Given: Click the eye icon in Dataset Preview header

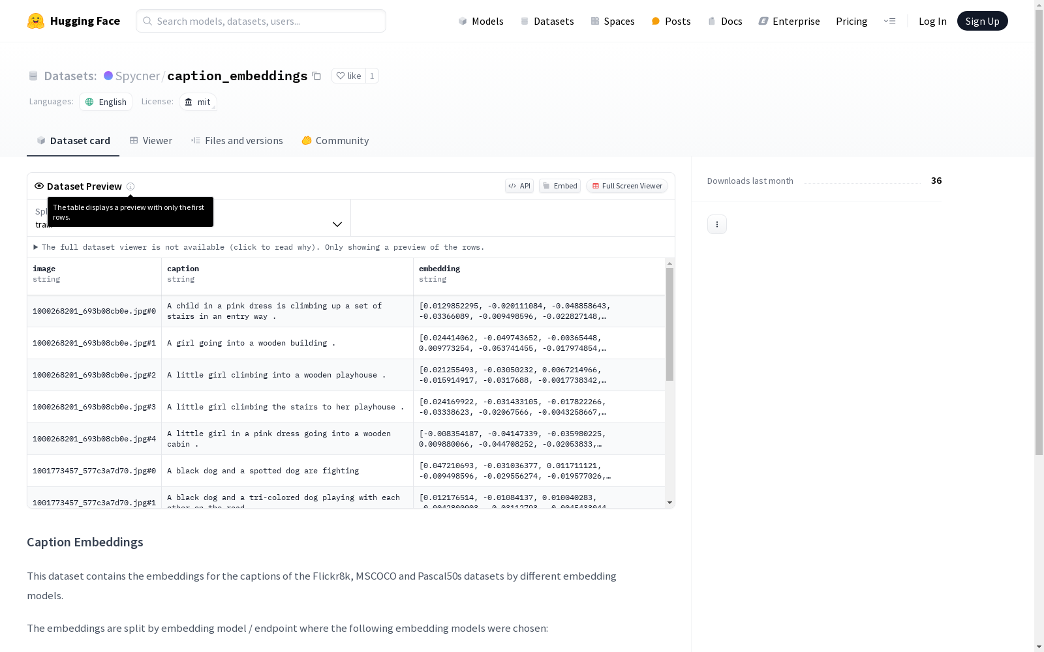Looking at the screenshot, I should (39, 186).
